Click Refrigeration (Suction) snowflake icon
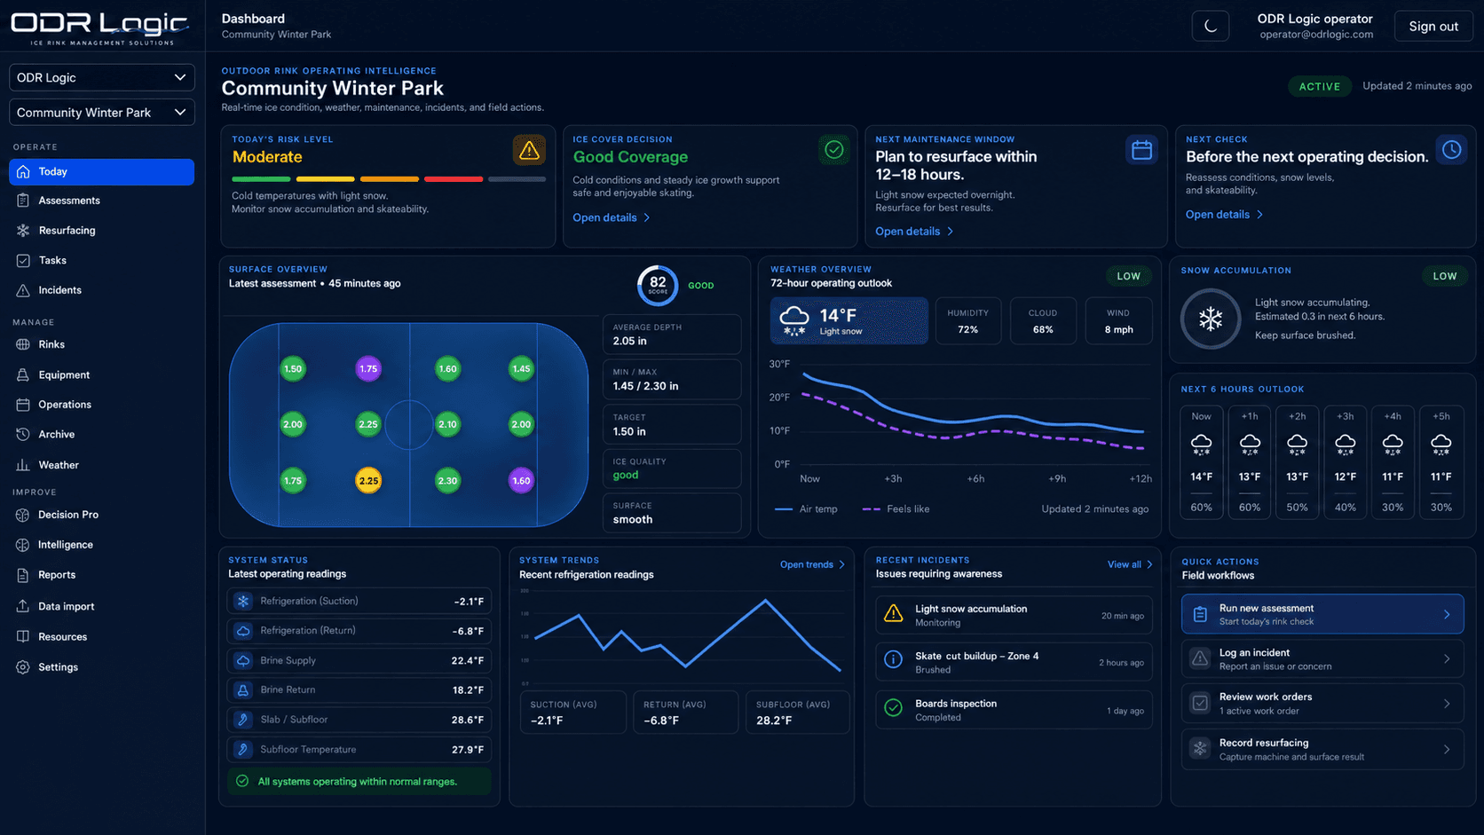The width and height of the screenshot is (1484, 835). (243, 601)
